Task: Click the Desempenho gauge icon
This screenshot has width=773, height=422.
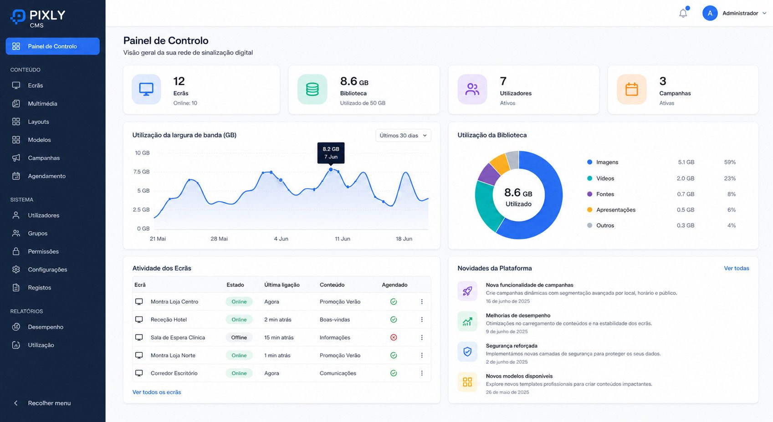Action: [x=16, y=327]
